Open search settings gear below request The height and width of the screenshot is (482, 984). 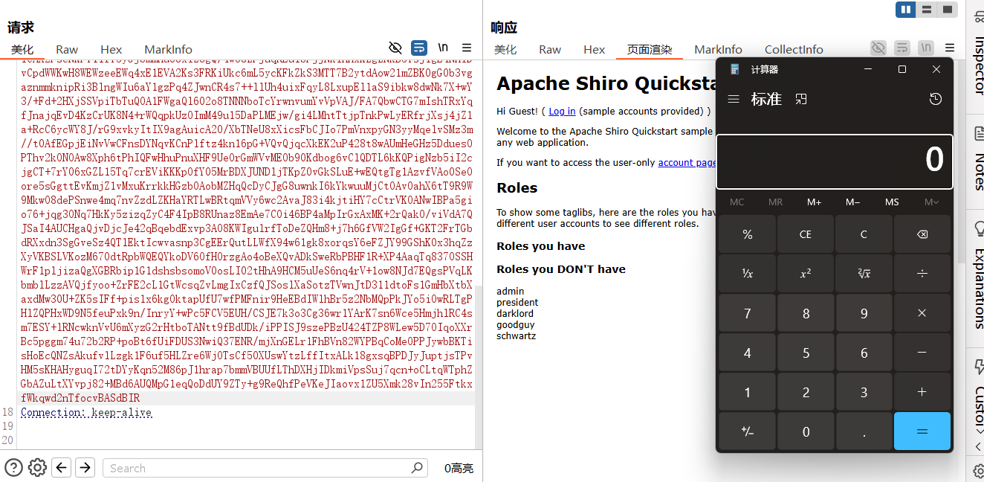point(37,468)
